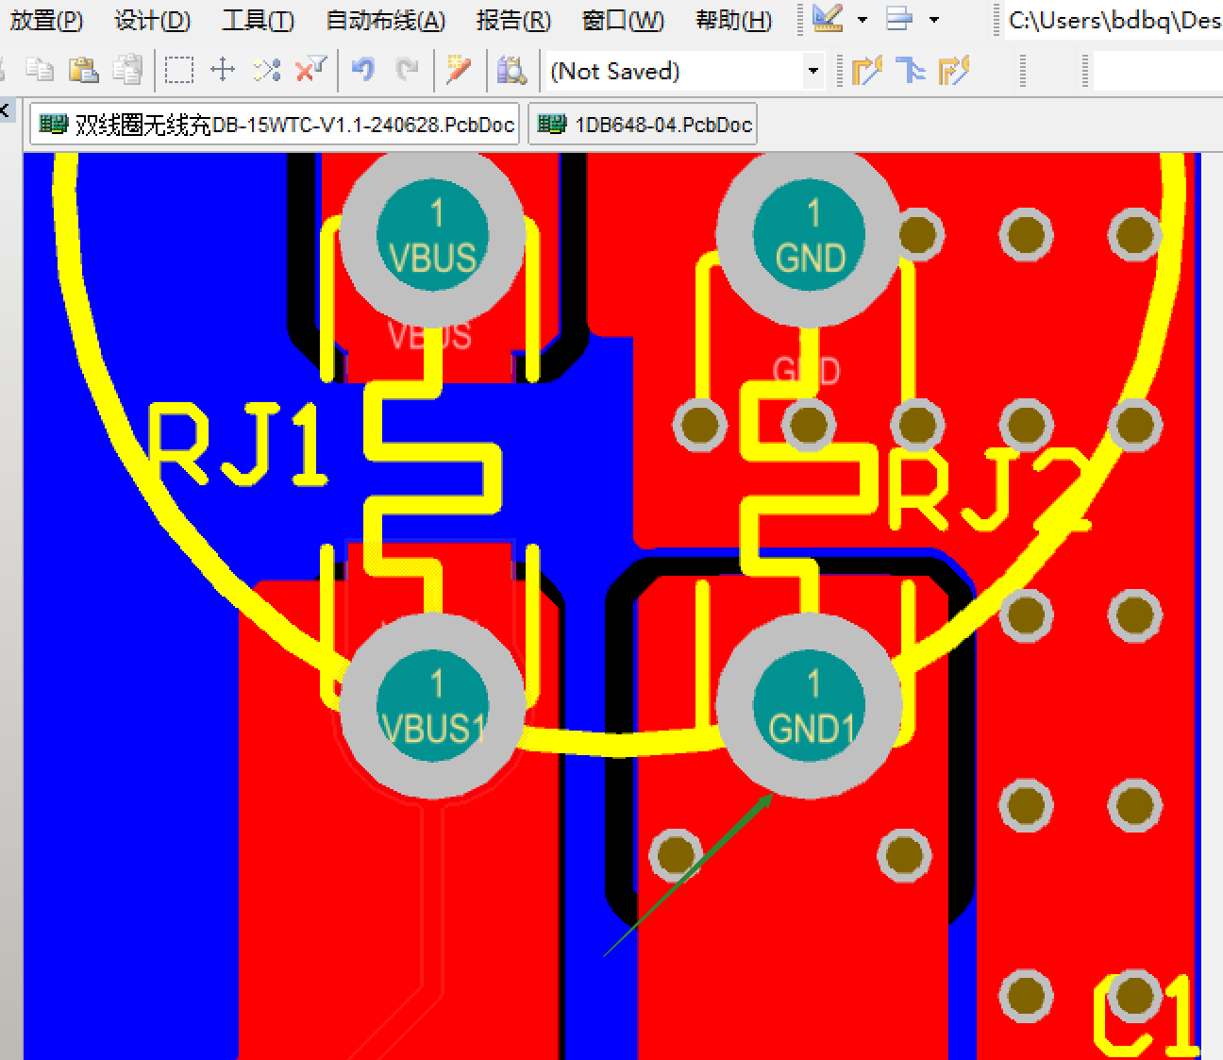Click the Undo arrow icon

pos(362,70)
